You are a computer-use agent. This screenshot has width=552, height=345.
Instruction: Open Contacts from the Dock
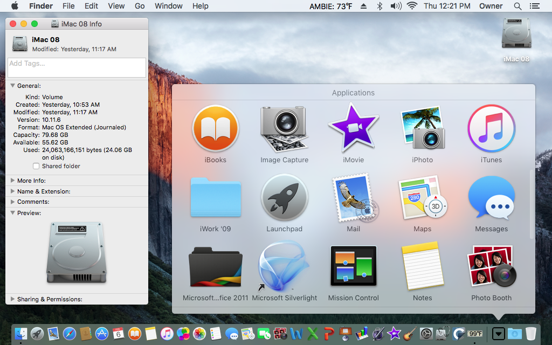click(86, 333)
